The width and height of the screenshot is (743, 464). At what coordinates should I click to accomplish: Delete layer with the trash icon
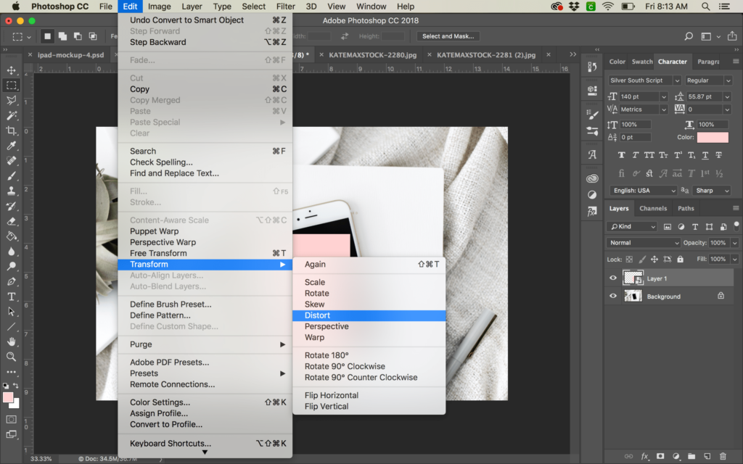pos(723,456)
